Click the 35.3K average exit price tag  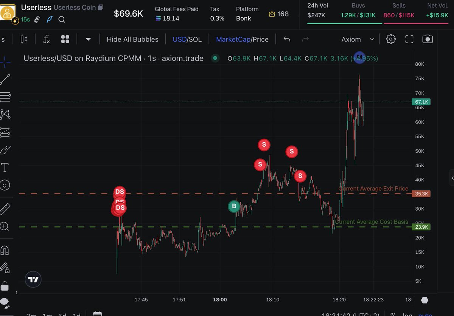click(421, 194)
